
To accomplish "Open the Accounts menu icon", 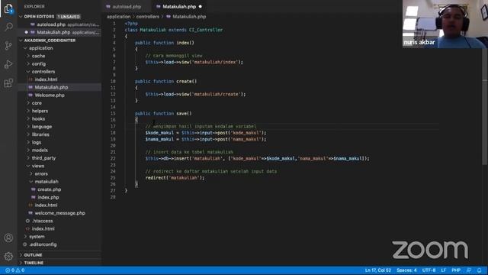I will [8, 238].
